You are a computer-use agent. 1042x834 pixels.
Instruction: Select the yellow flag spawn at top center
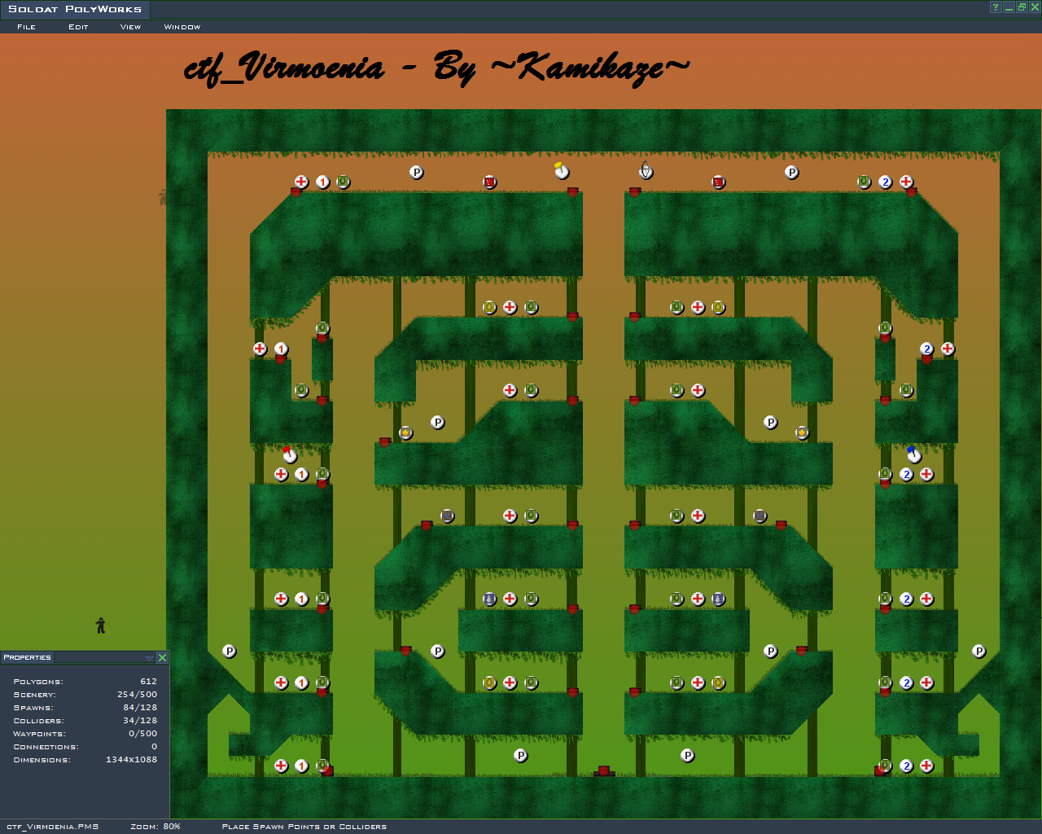pos(561,171)
